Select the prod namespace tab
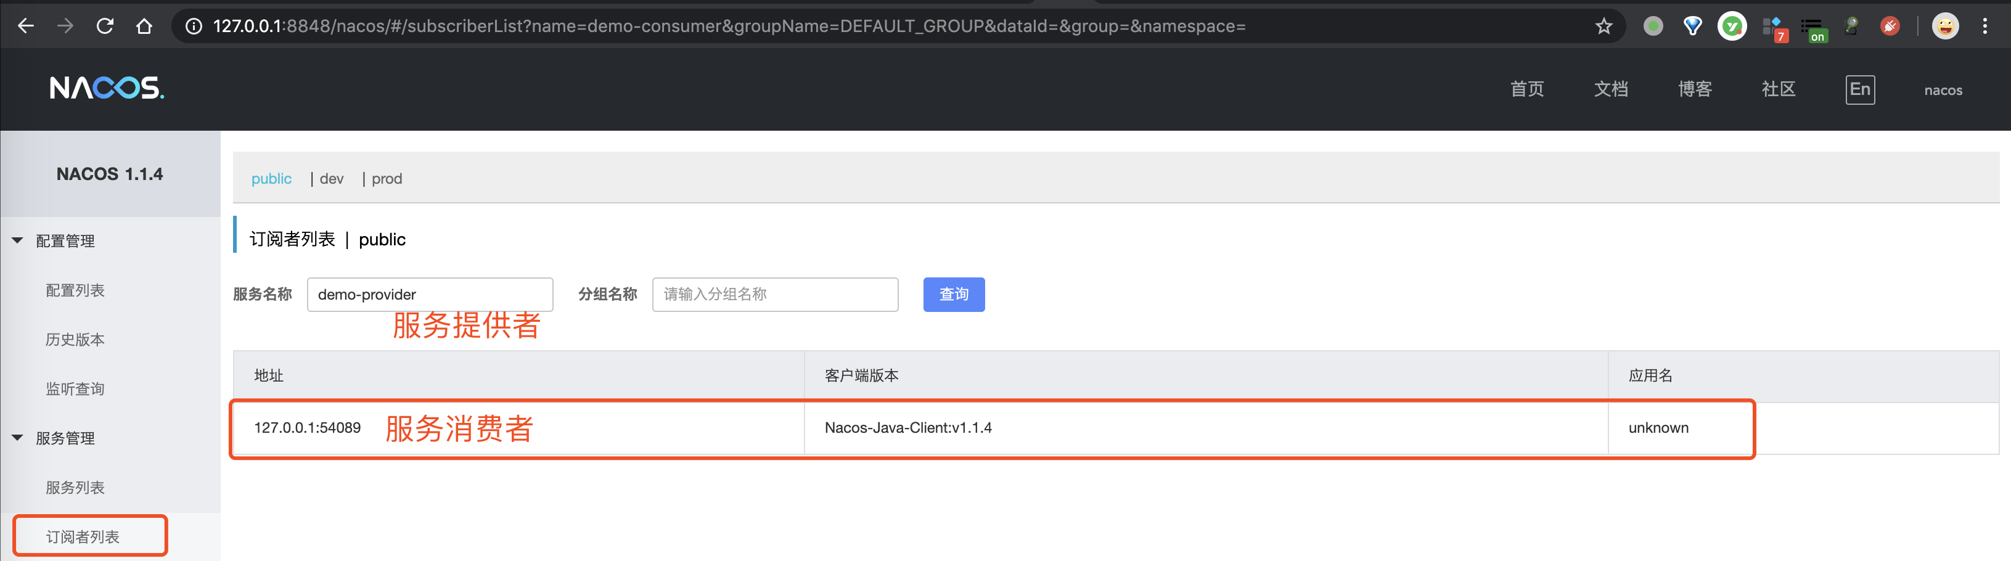Screen dimensions: 2011x561 click(x=387, y=179)
